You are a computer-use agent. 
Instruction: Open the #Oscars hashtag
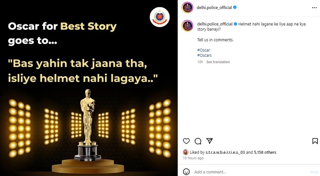(x=204, y=56)
